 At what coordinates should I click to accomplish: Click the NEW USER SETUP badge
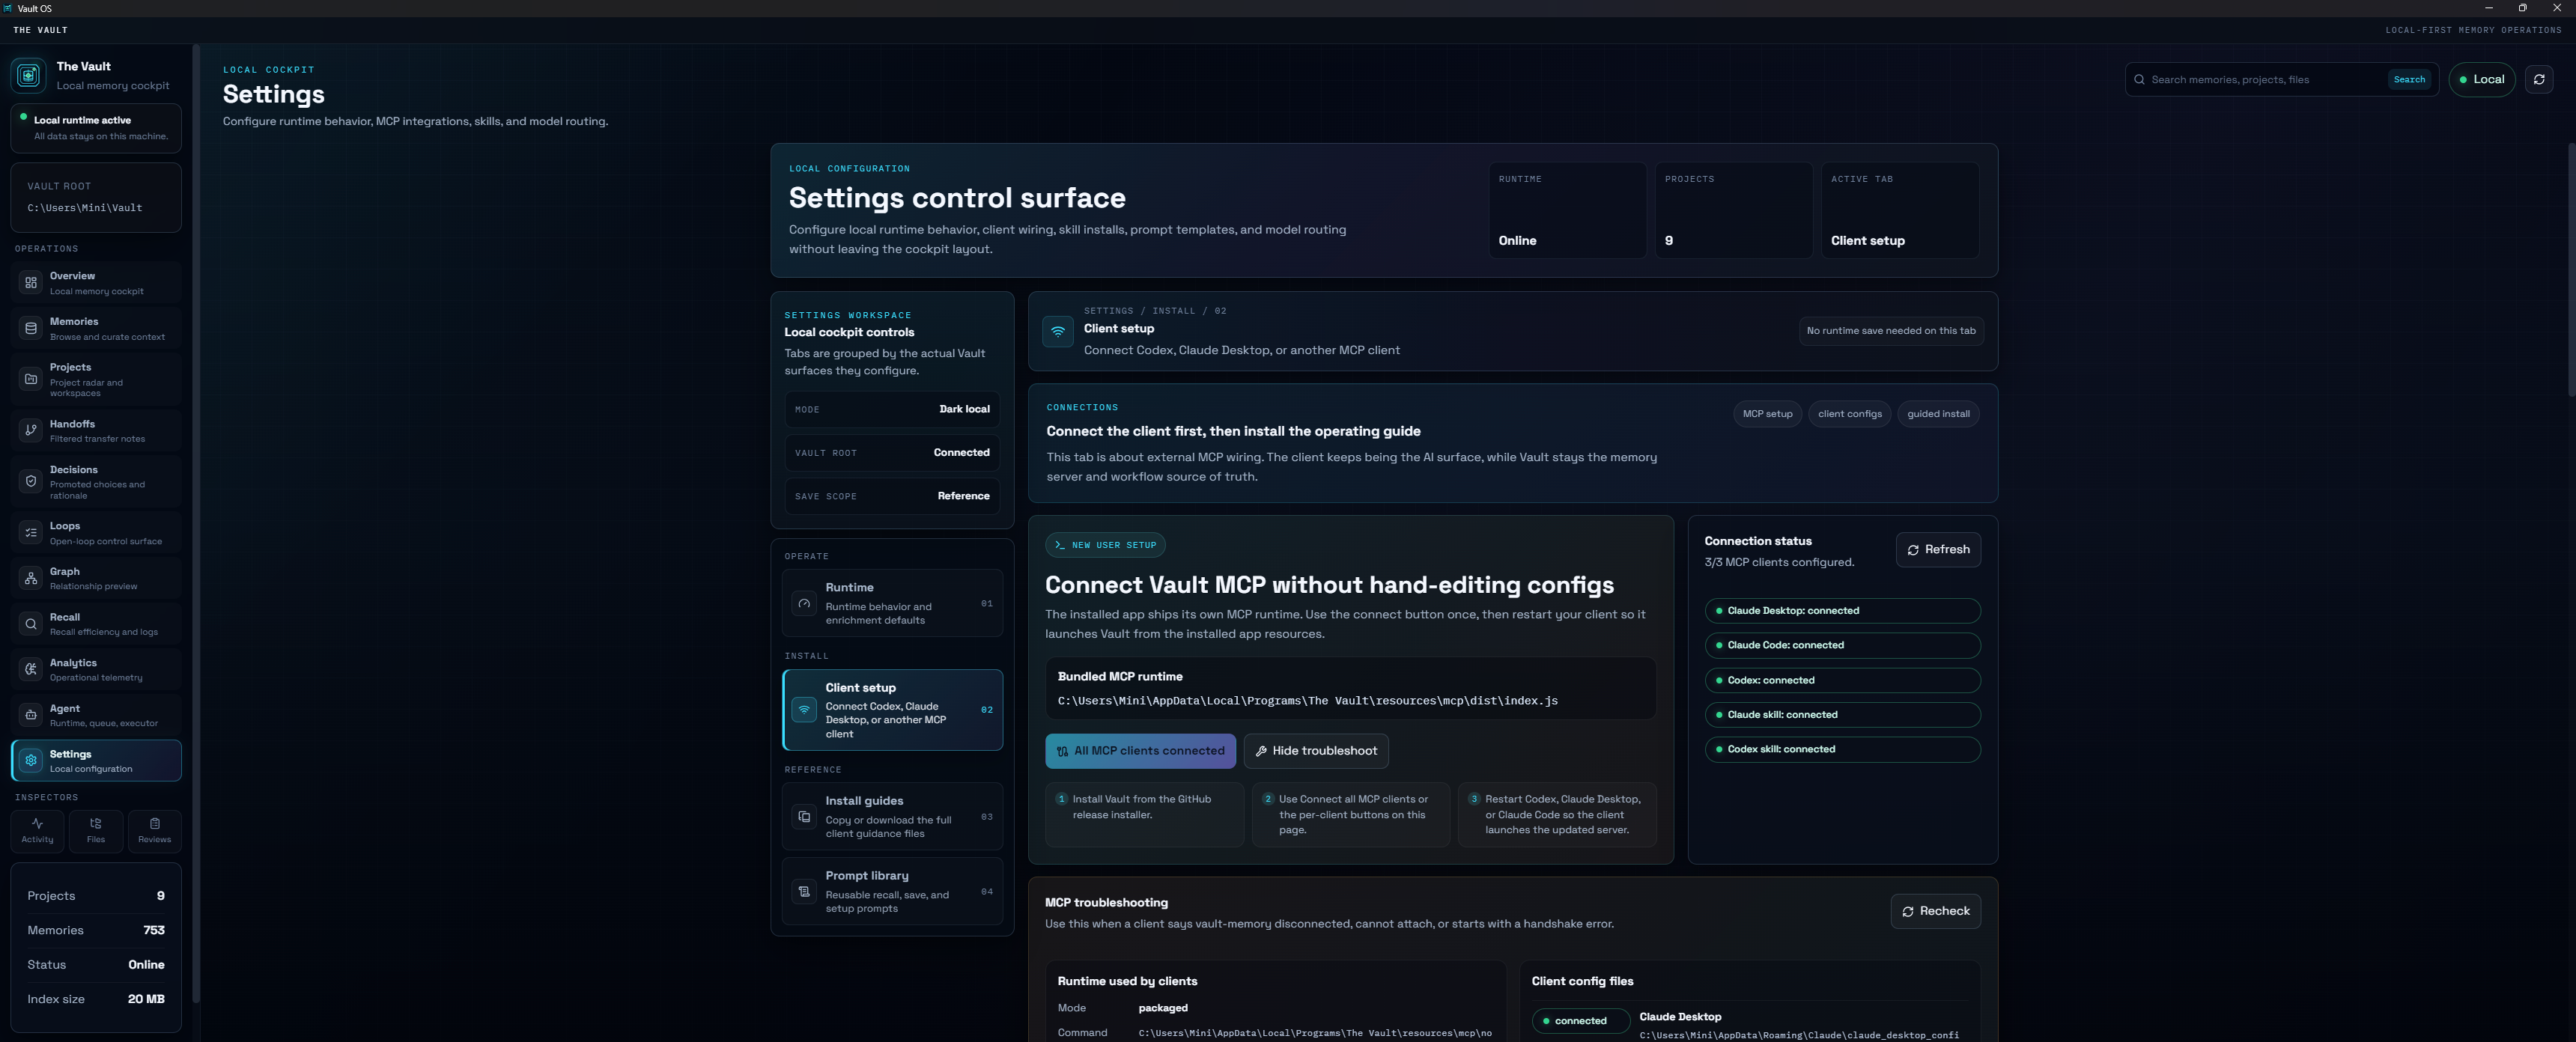pyautogui.click(x=1105, y=545)
